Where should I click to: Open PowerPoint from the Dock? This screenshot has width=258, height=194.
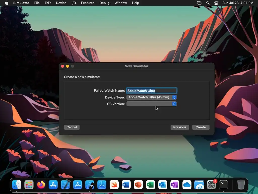[138, 185]
